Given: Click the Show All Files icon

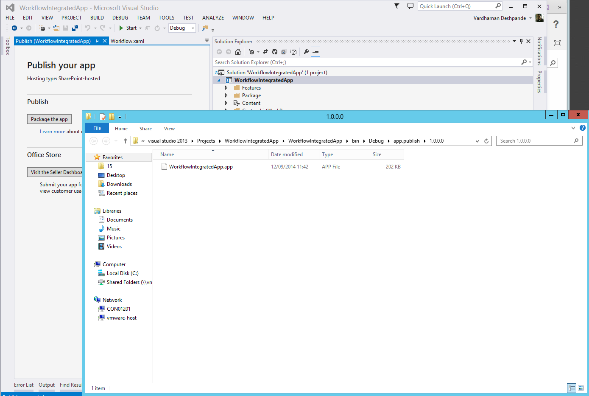Looking at the screenshot, I should [293, 52].
